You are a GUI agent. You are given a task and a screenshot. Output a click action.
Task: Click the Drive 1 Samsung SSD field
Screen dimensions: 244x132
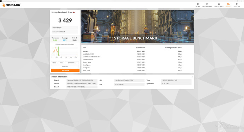click(82, 80)
